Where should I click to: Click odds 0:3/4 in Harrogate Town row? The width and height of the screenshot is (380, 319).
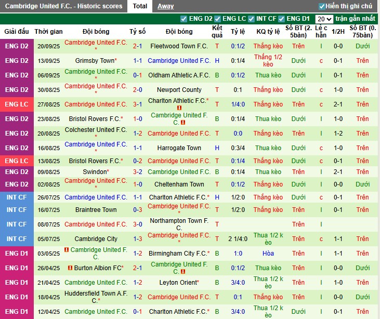[238, 148]
